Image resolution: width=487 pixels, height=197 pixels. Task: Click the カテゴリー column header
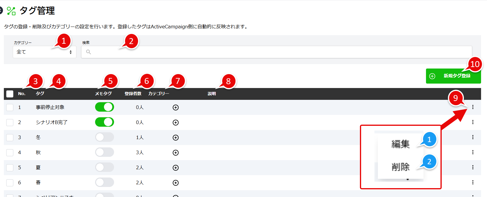click(x=159, y=94)
